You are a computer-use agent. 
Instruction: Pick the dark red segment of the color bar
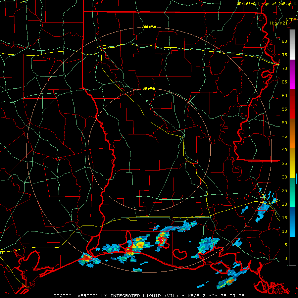click(x=292, y=104)
